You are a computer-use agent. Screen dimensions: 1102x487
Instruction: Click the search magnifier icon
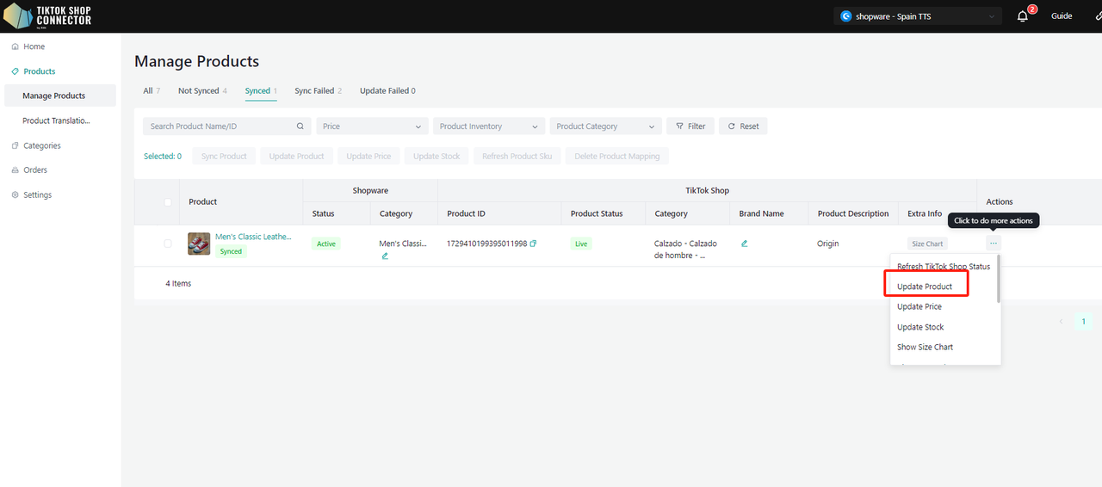click(x=300, y=126)
